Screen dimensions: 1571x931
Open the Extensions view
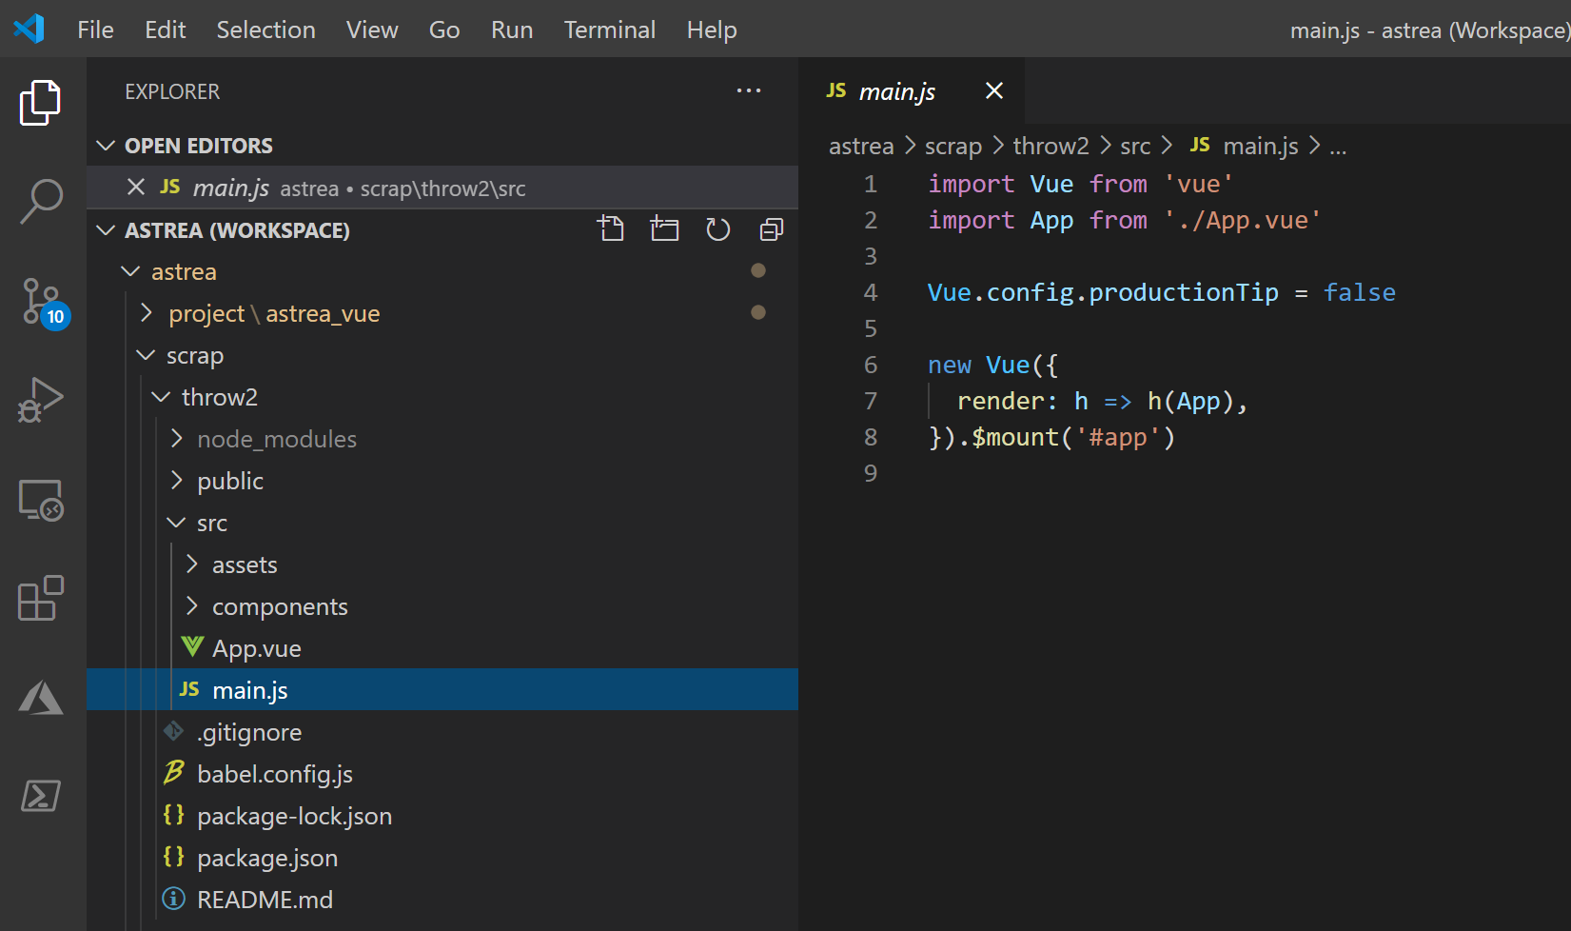(41, 599)
